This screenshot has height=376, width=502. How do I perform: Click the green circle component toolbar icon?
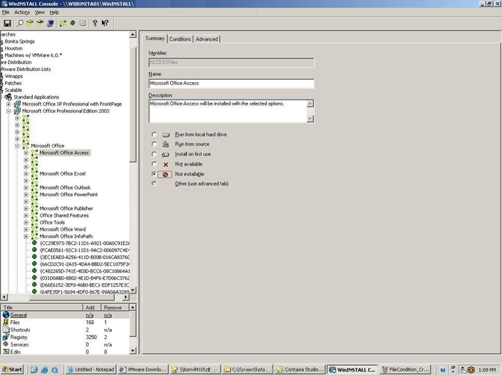[73, 23]
